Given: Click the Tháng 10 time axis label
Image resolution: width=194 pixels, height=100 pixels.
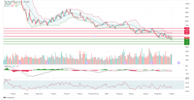Looking at the screenshot, I should (x=67, y=94).
